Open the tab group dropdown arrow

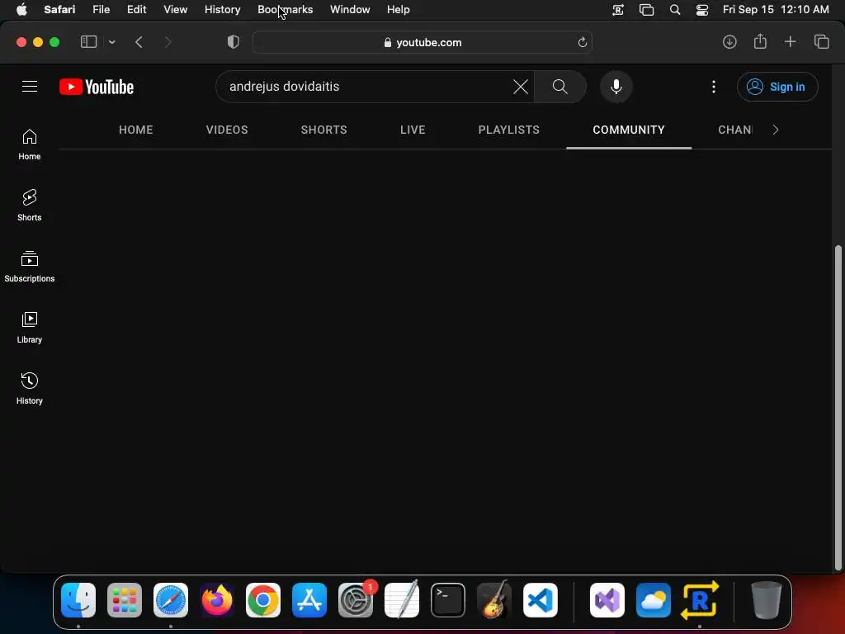(x=111, y=42)
